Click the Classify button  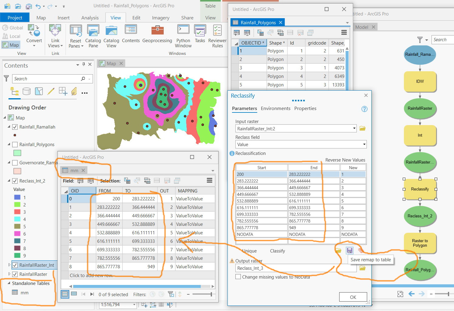point(277,251)
